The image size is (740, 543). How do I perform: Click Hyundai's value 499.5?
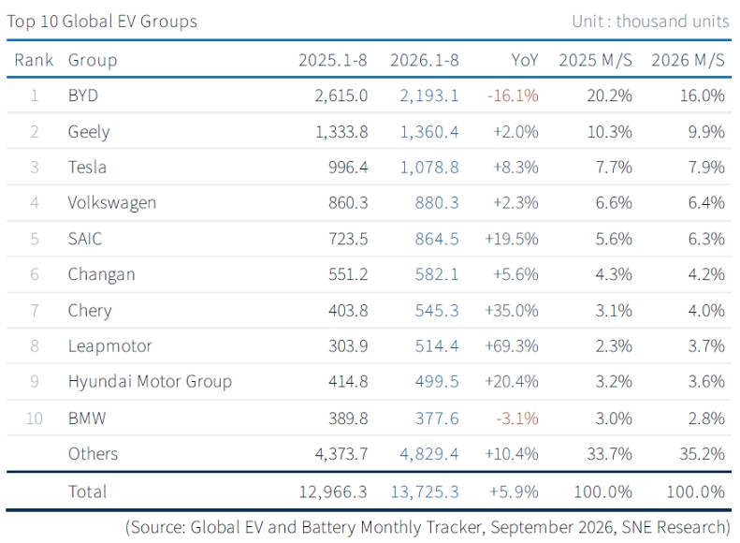[437, 382]
